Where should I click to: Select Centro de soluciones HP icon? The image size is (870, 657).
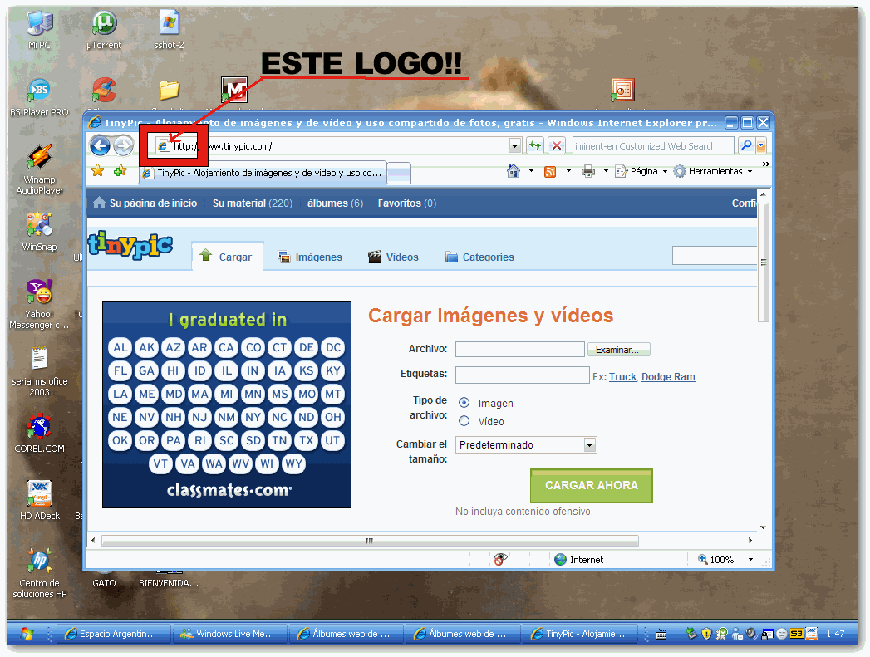(x=39, y=574)
